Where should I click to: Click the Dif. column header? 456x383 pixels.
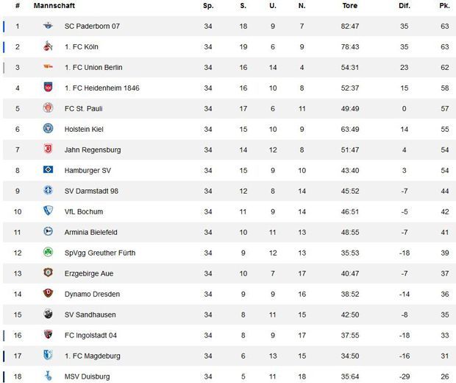point(404,6)
